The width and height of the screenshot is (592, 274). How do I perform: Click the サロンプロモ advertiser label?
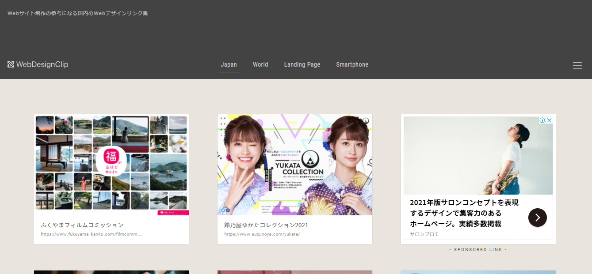tap(424, 234)
